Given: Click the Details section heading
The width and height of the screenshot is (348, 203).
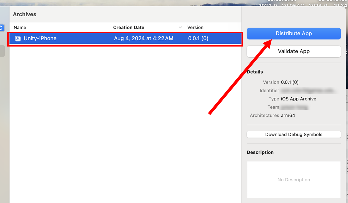Looking at the screenshot, I should [x=255, y=72].
